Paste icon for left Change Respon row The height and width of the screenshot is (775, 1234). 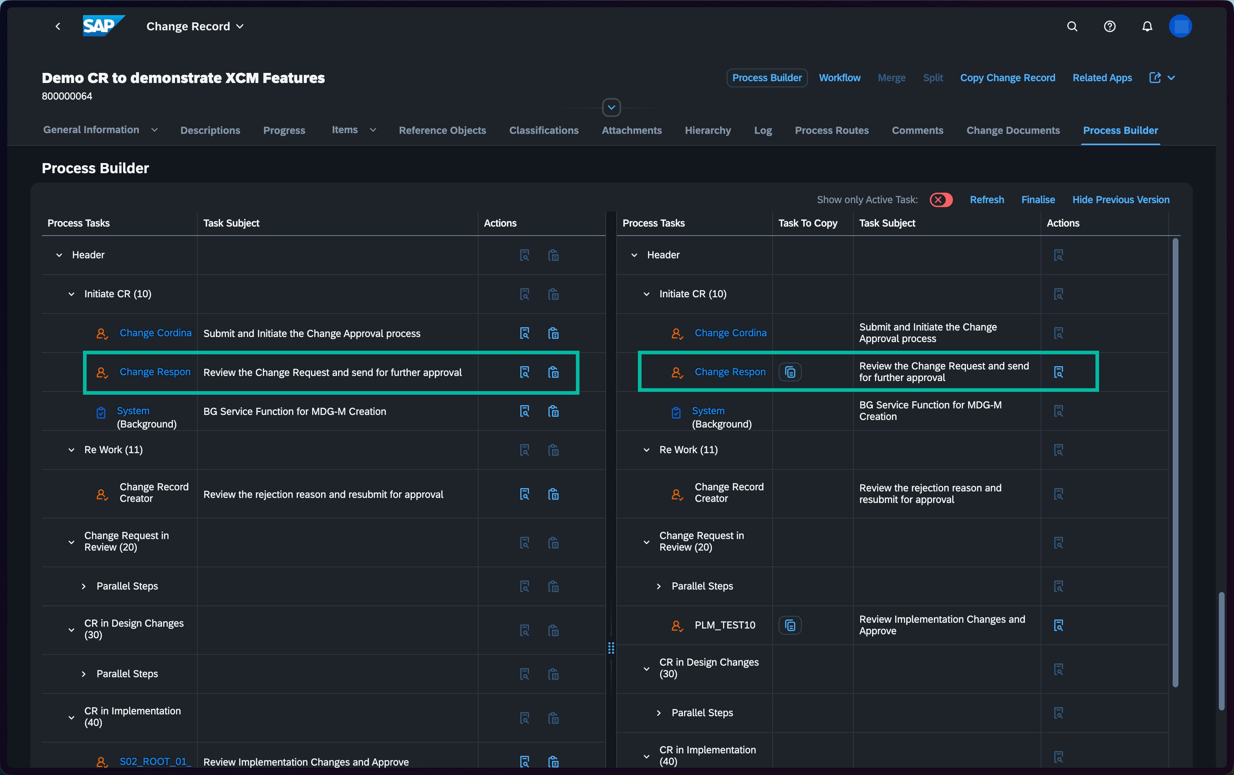tap(553, 372)
